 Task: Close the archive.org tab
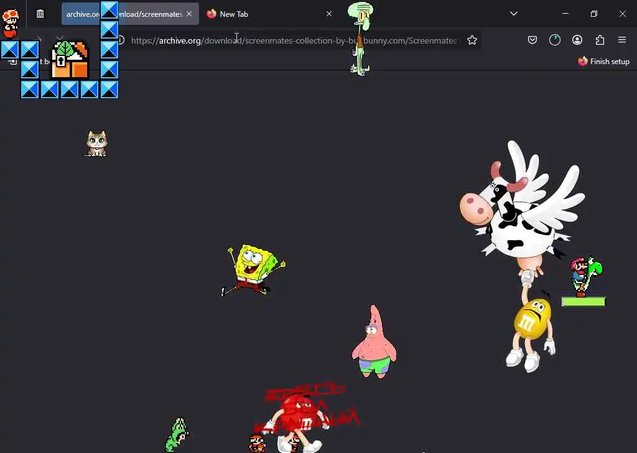click(x=189, y=14)
